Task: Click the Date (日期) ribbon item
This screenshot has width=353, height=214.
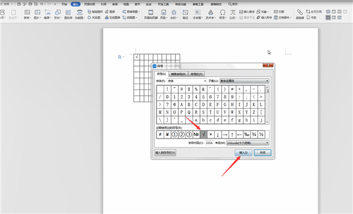Action: pyautogui.click(x=279, y=12)
